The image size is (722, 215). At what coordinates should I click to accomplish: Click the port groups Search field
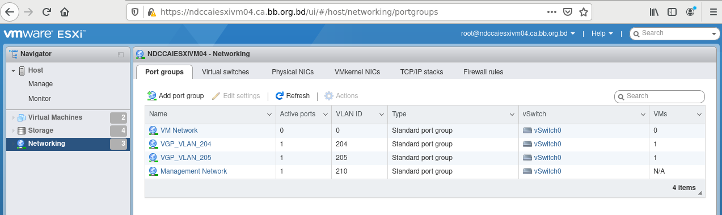click(x=660, y=96)
